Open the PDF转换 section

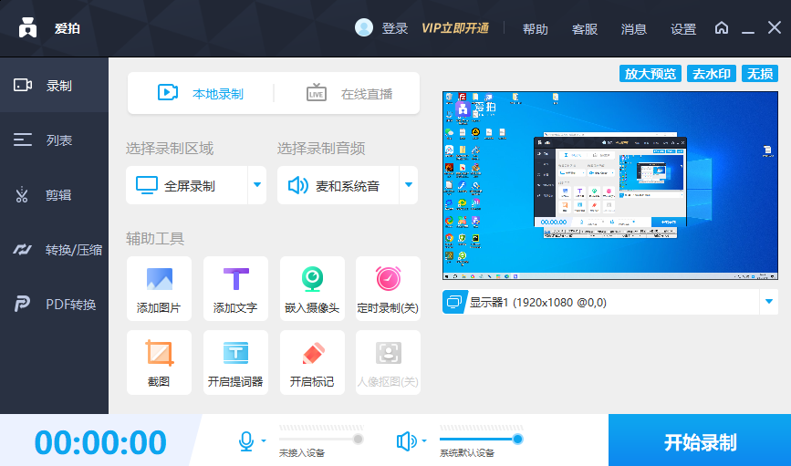[54, 304]
